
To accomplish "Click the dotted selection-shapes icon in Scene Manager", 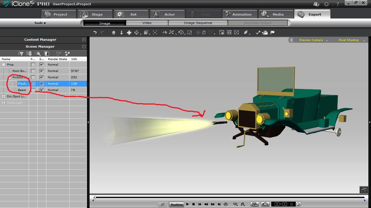I will point(59,53).
